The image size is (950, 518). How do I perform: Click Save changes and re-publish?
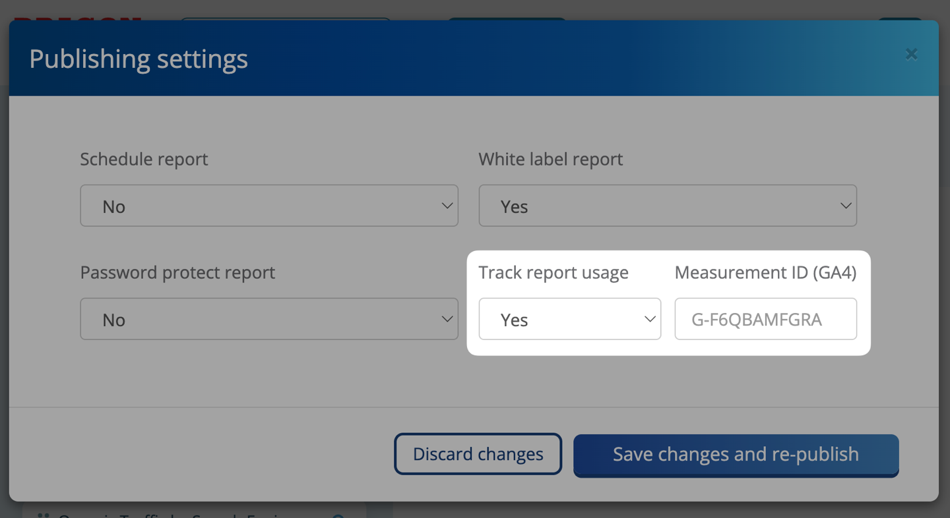pos(736,455)
